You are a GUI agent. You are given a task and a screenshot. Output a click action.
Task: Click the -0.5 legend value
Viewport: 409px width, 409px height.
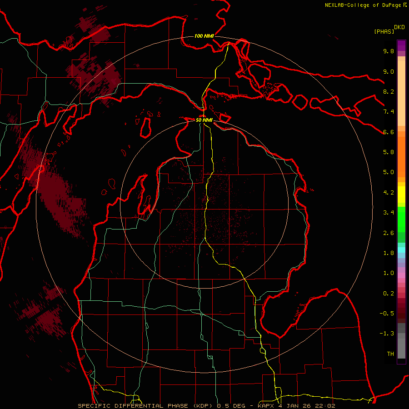click(387, 314)
